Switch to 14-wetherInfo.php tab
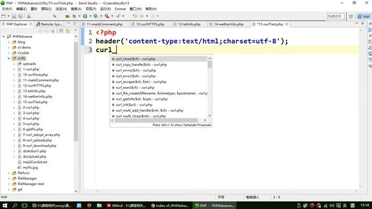The image size is (372, 209). coord(228,24)
